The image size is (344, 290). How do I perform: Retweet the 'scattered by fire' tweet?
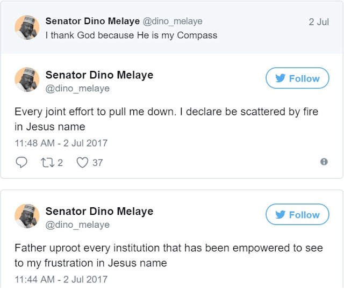pos(48,162)
